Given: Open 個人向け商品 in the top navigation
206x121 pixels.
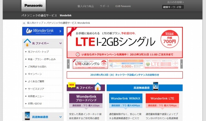Looking at the screenshot, I should (x=86, y=6).
